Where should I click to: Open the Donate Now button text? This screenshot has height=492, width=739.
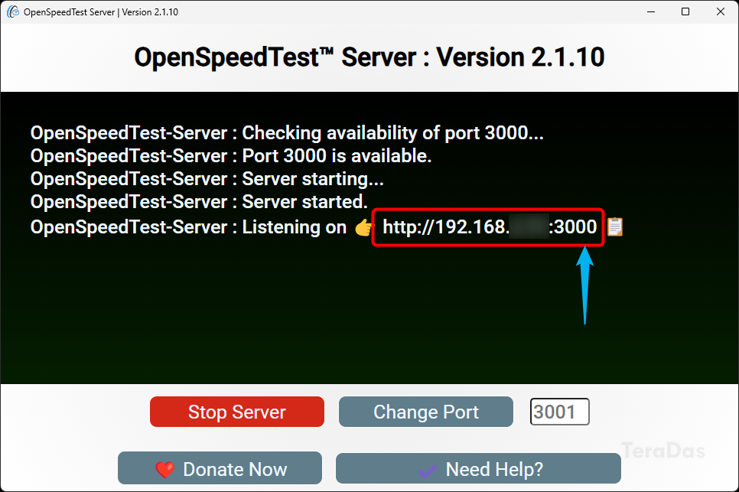tap(234, 469)
